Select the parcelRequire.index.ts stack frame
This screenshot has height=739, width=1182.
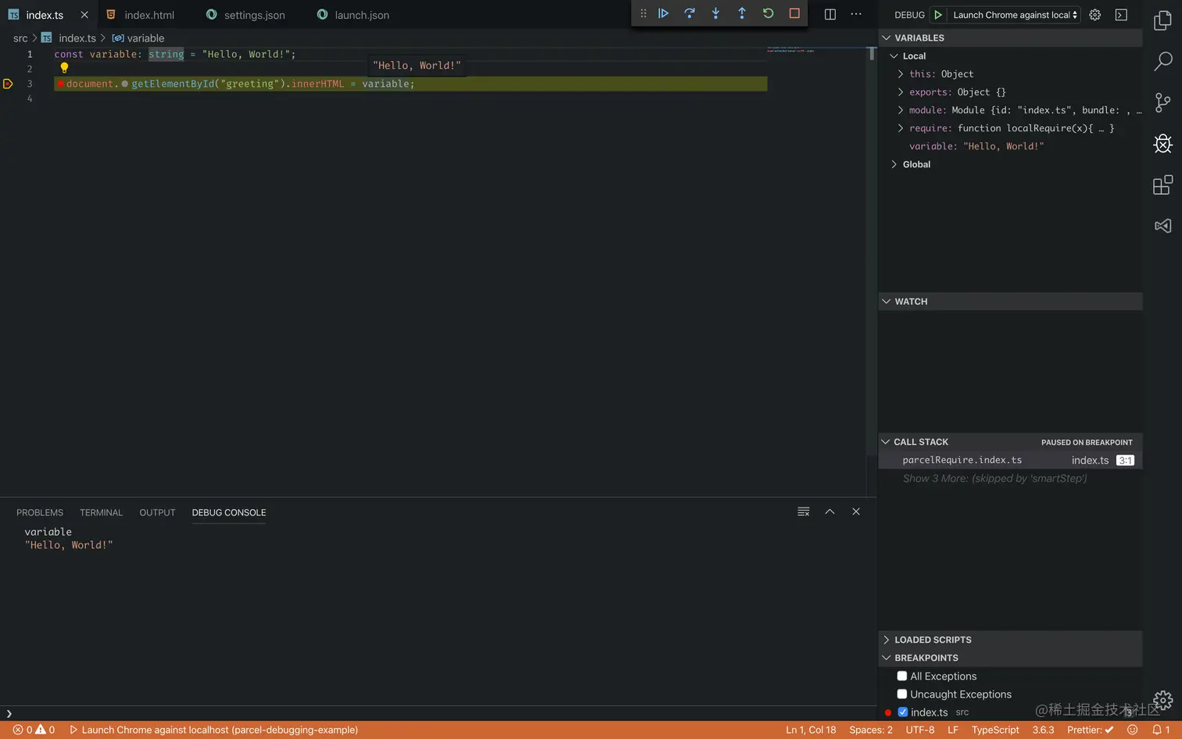1010,461
